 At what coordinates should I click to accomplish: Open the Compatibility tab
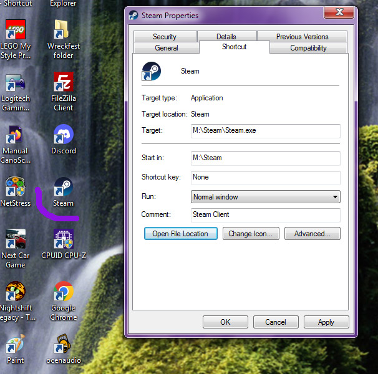(x=308, y=48)
